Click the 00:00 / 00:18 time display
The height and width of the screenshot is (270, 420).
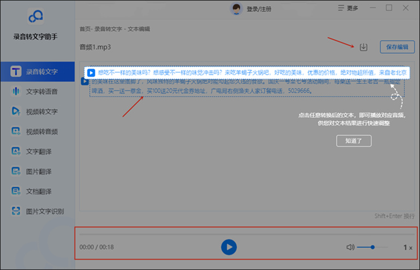coord(97,247)
